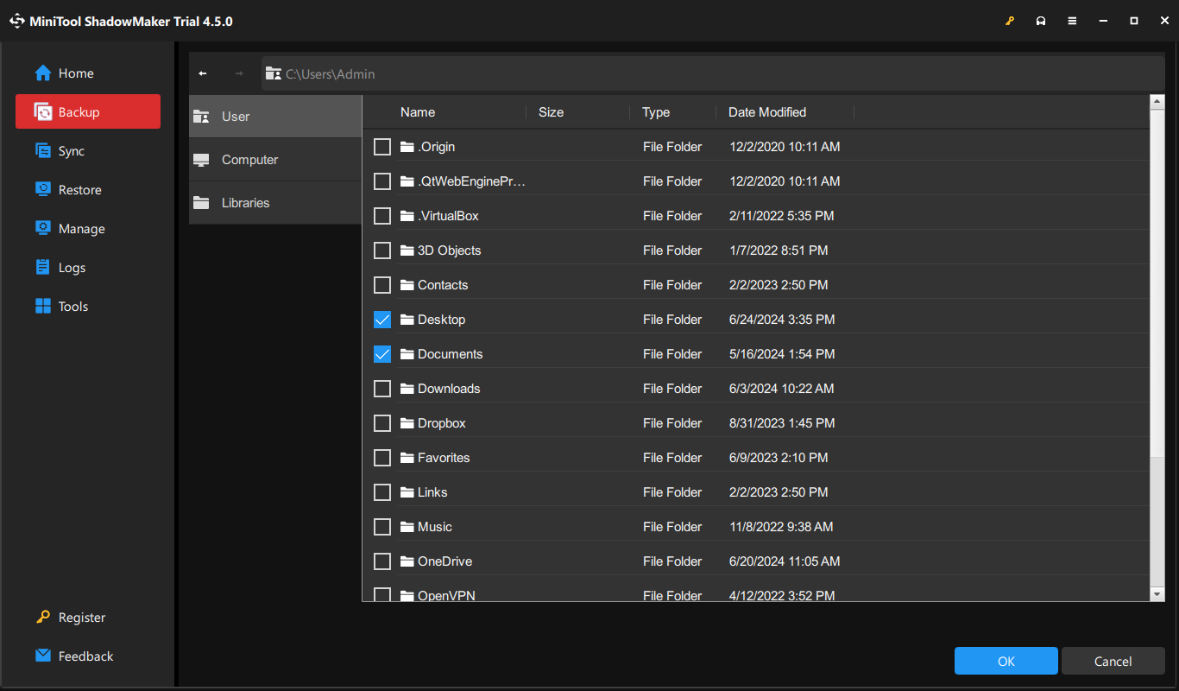Sort by Date Modified column header

coord(767,112)
